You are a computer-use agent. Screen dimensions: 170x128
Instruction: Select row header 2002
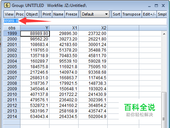click(x=12, y=50)
